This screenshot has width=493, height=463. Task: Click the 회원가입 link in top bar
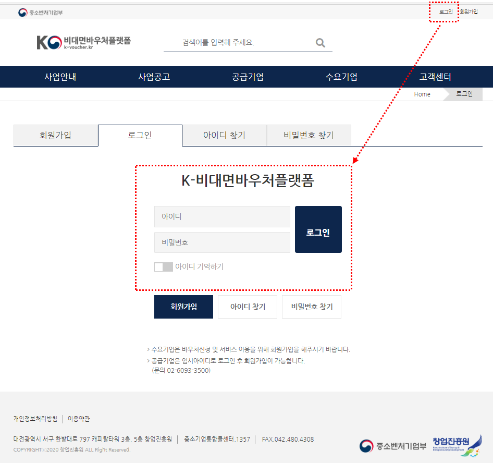pos(469,11)
